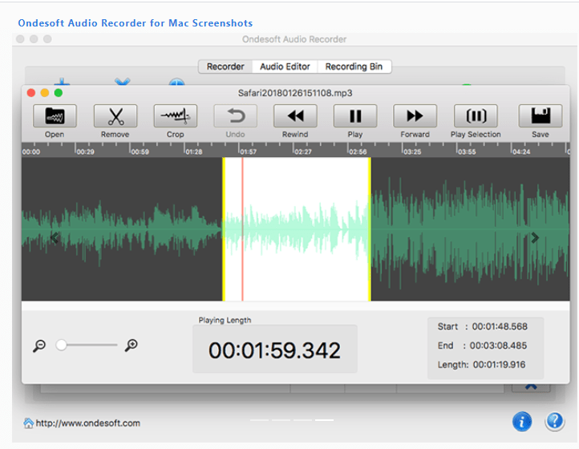Switch to the Audio Editor tab
Viewport: 579px width, 449px height.
(x=285, y=67)
